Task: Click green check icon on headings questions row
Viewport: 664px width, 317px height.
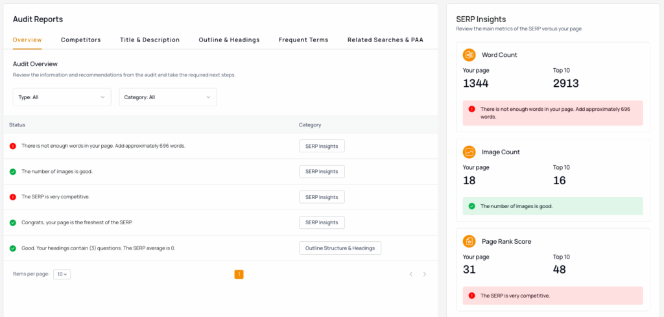Action: (13, 248)
